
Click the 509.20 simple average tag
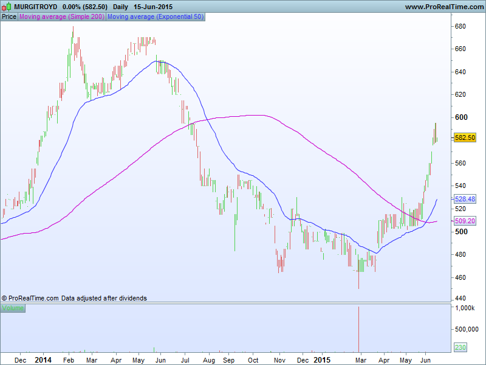pyautogui.click(x=465, y=221)
